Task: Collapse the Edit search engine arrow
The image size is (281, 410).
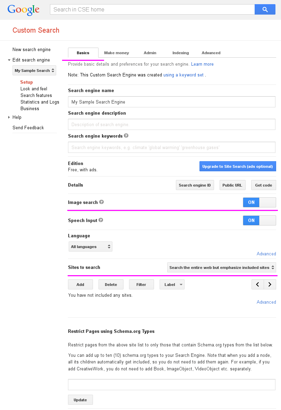Action: (x=9, y=60)
